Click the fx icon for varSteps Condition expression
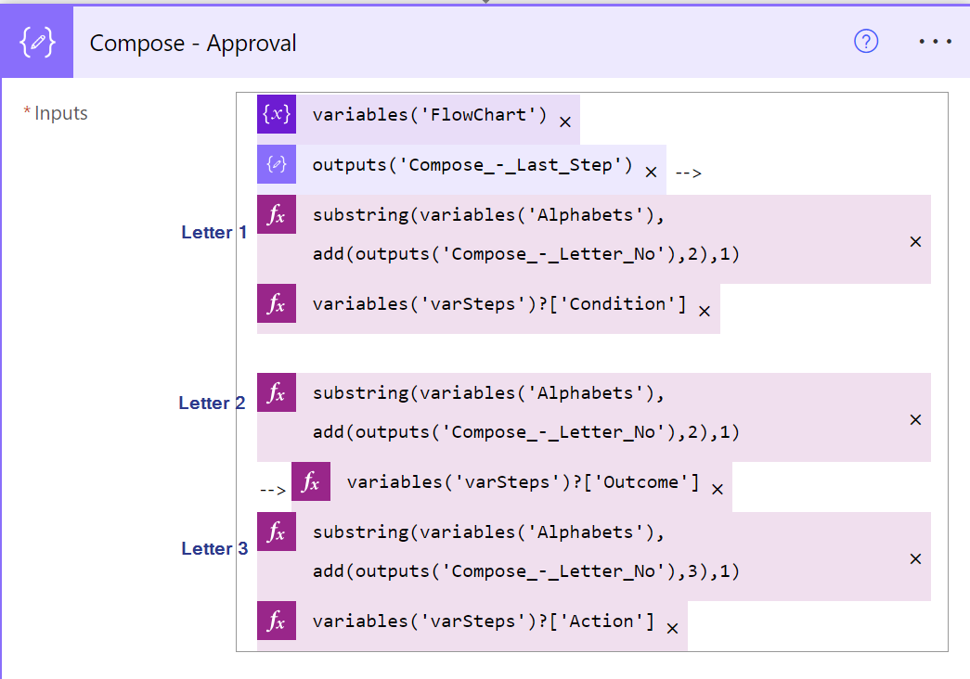 click(276, 303)
